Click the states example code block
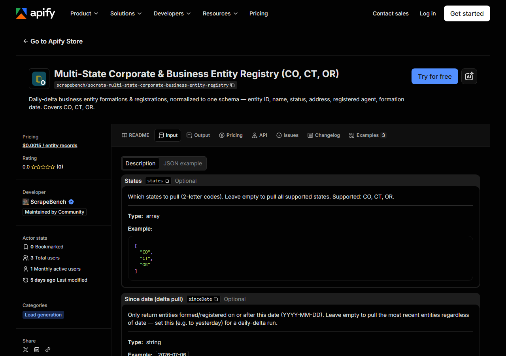Image resolution: width=506 pixels, height=356 pixels. click(300, 258)
